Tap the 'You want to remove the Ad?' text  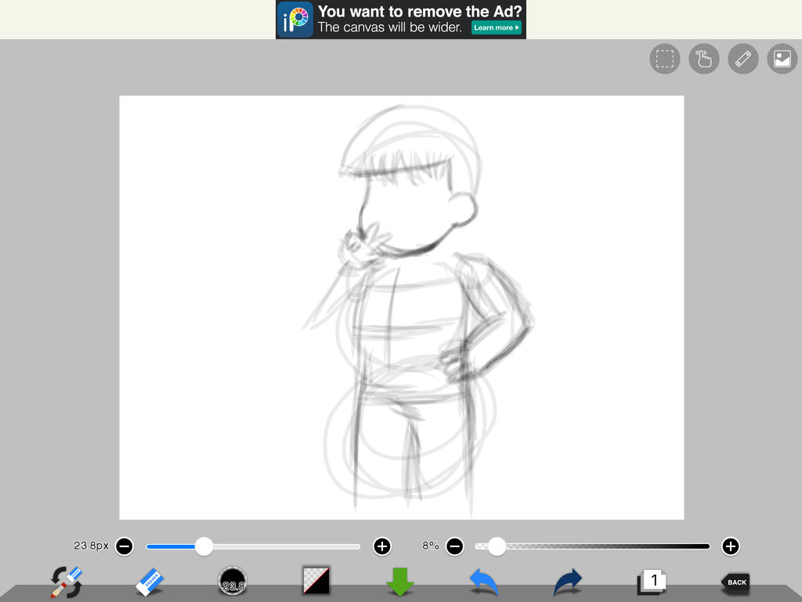pyautogui.click(x=420, y=11)
